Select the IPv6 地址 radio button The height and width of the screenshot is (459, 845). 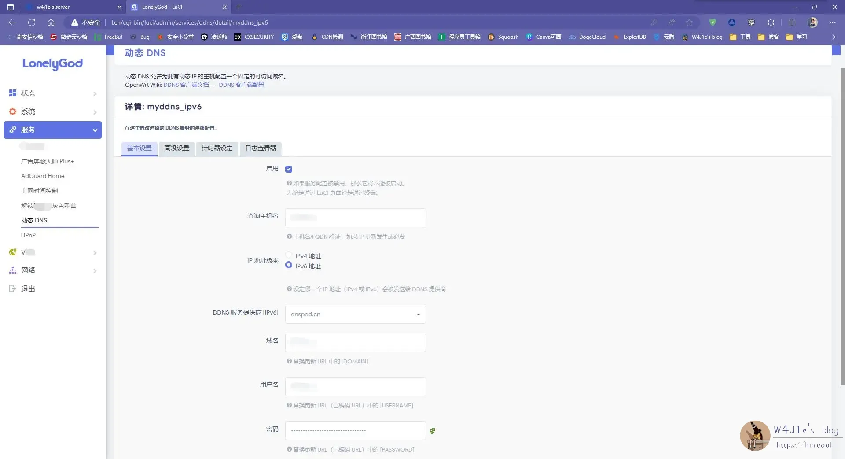point(289,265)
